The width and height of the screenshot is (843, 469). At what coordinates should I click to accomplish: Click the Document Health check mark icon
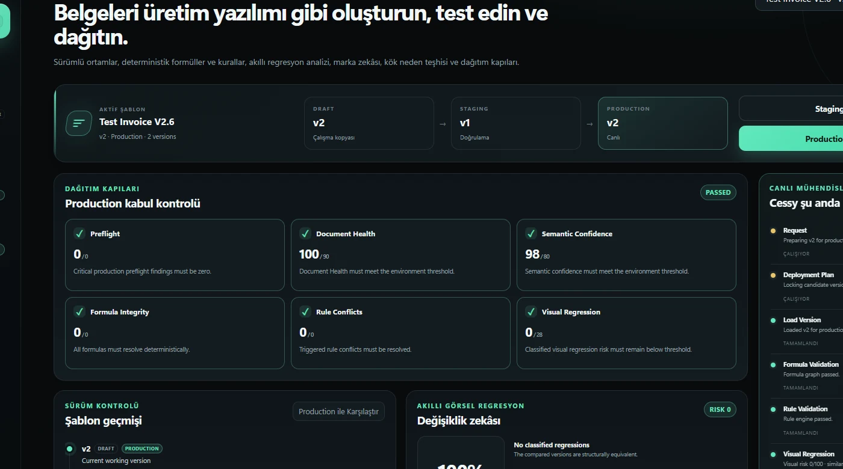tap(305, 233)
